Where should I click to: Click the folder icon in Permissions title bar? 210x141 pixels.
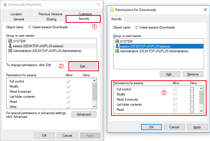(112, 10)
